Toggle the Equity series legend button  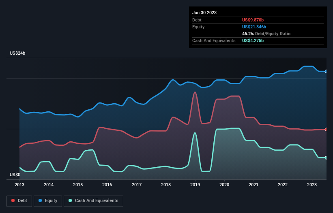pyautogui.click(x=48, y=201)
